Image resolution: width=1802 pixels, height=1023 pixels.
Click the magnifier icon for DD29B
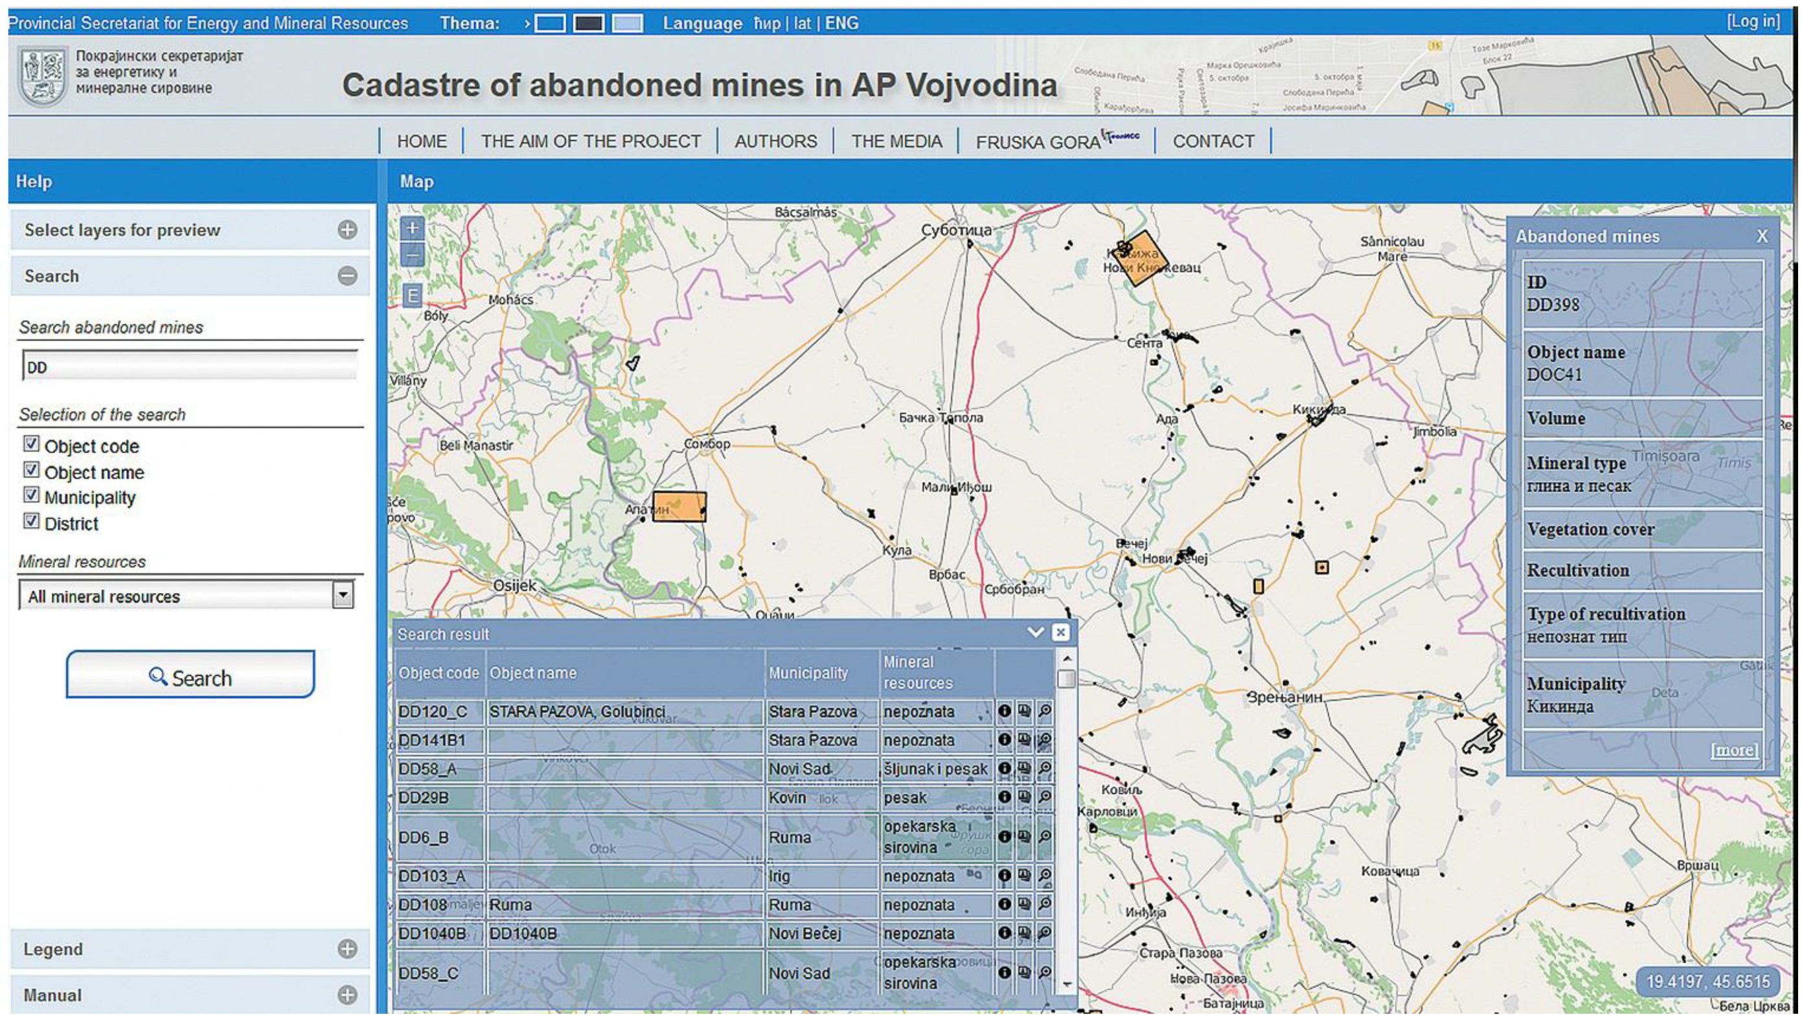[x=1045, y=798]
